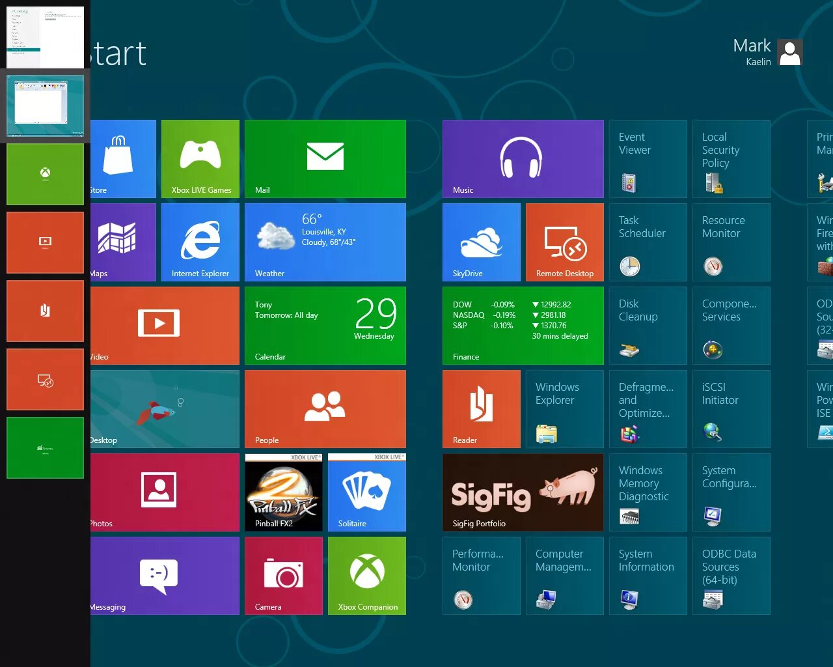Open Local Security Policy tile
This screenshot has width=833, height=667.
click(x=731, y=159)
